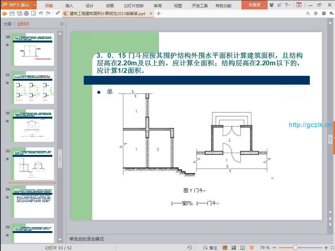Image resolution: width=335 pixels, height=251 pixels.
Task: Expand the WPS 演示 application menu dropdown
Action: 34,5
